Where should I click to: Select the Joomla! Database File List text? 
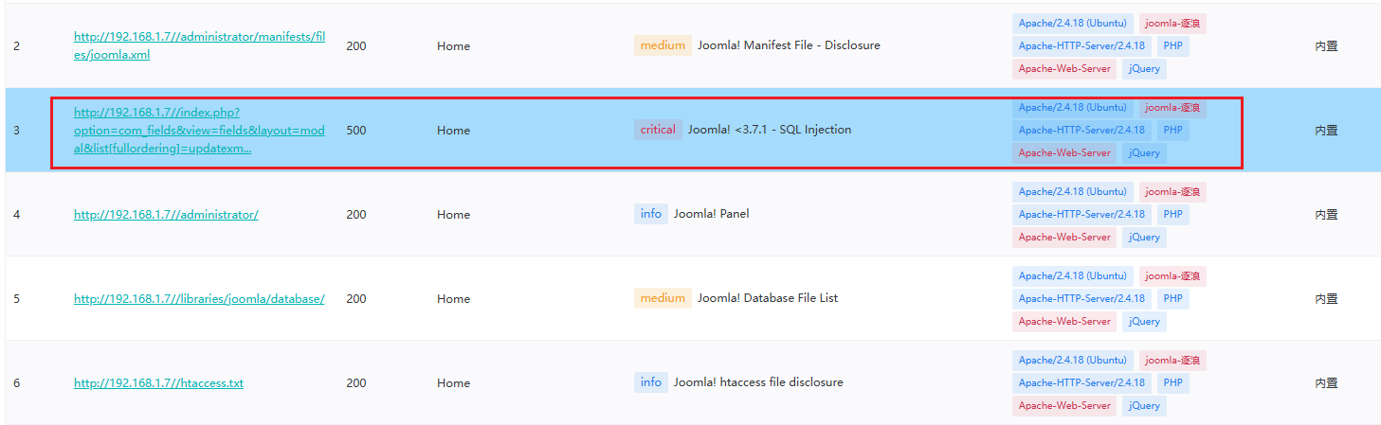point(768,298)
